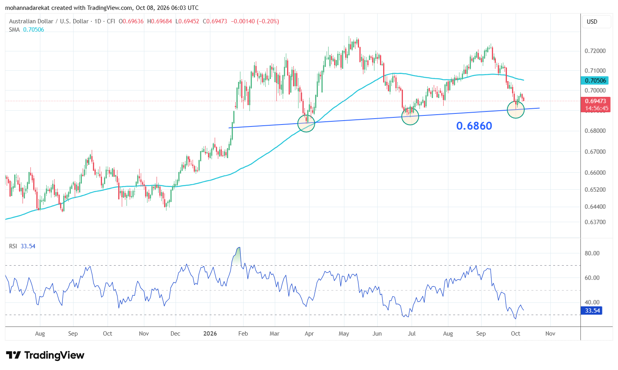This screenshot has width=618, height=370.
Task: Select the RSI value tag 33.54 on the axis
Action: click(x=592, y=311)
